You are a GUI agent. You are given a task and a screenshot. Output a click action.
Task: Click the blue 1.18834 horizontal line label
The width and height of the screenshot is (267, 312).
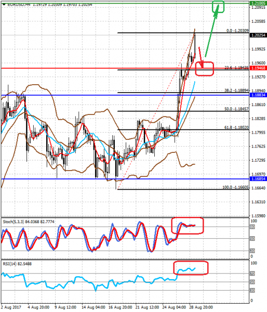point(258,95)
